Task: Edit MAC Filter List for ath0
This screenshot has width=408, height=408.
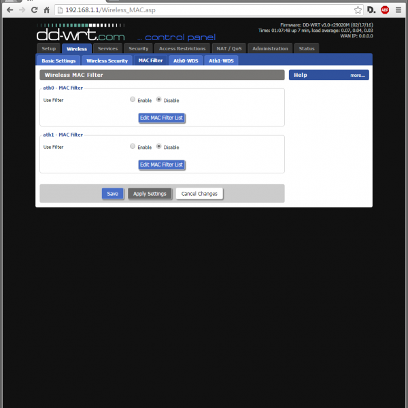Action: point(161,118)
